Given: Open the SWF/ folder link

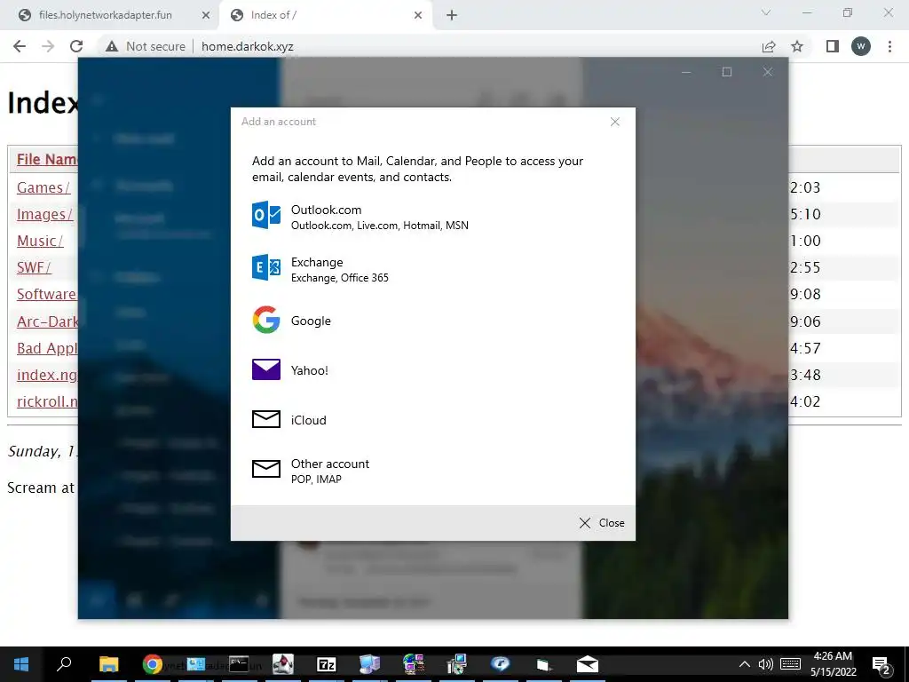Looking at the screenshot, I should [x=35, y=267].
